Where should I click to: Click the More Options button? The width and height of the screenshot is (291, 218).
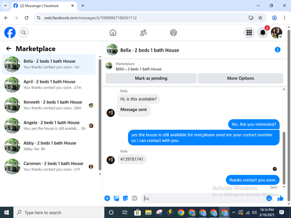pyautogui.click(x=240, y=78)
